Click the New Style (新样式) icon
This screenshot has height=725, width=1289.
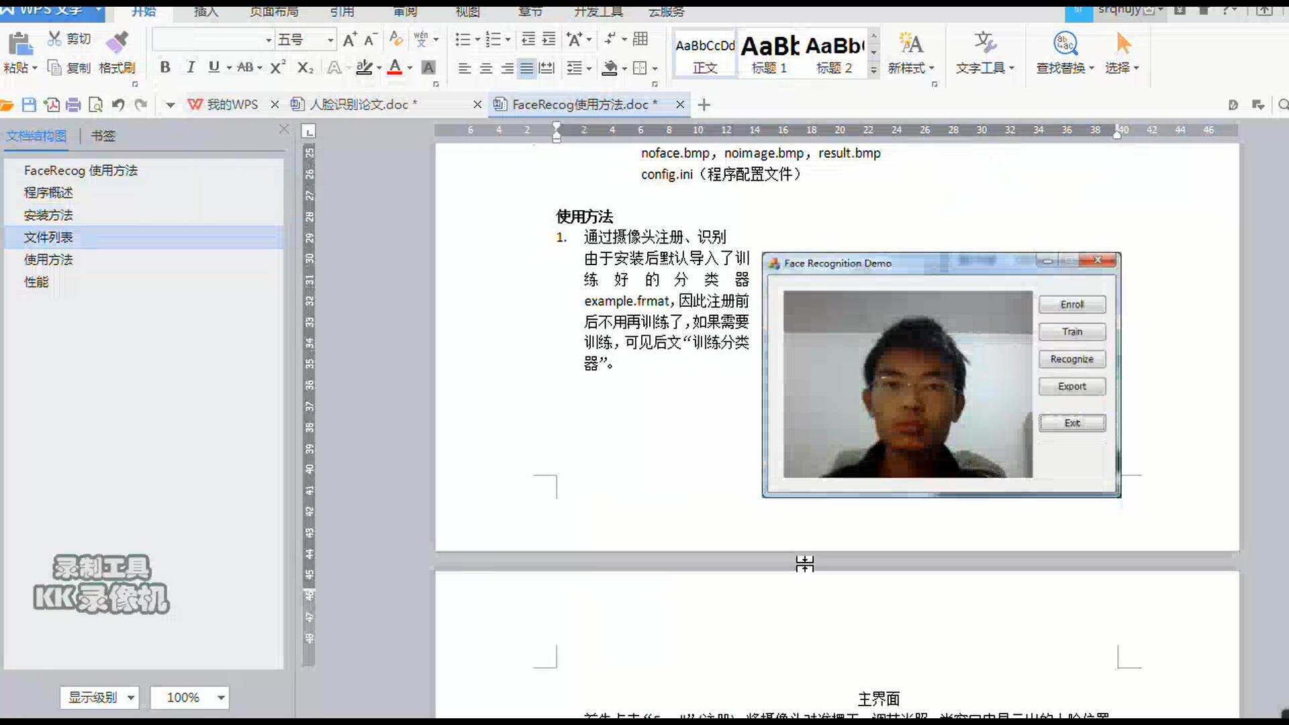[911, 44]
